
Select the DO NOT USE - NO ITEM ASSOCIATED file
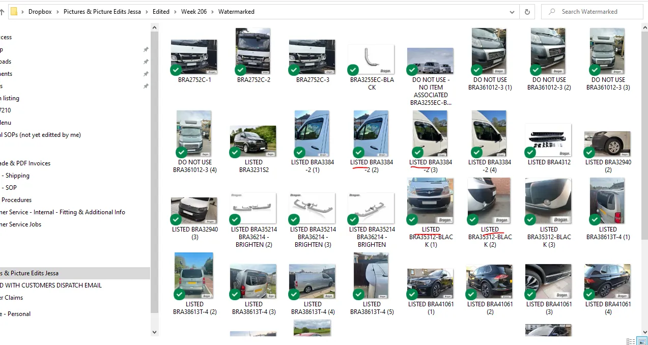tap(431, 61)
